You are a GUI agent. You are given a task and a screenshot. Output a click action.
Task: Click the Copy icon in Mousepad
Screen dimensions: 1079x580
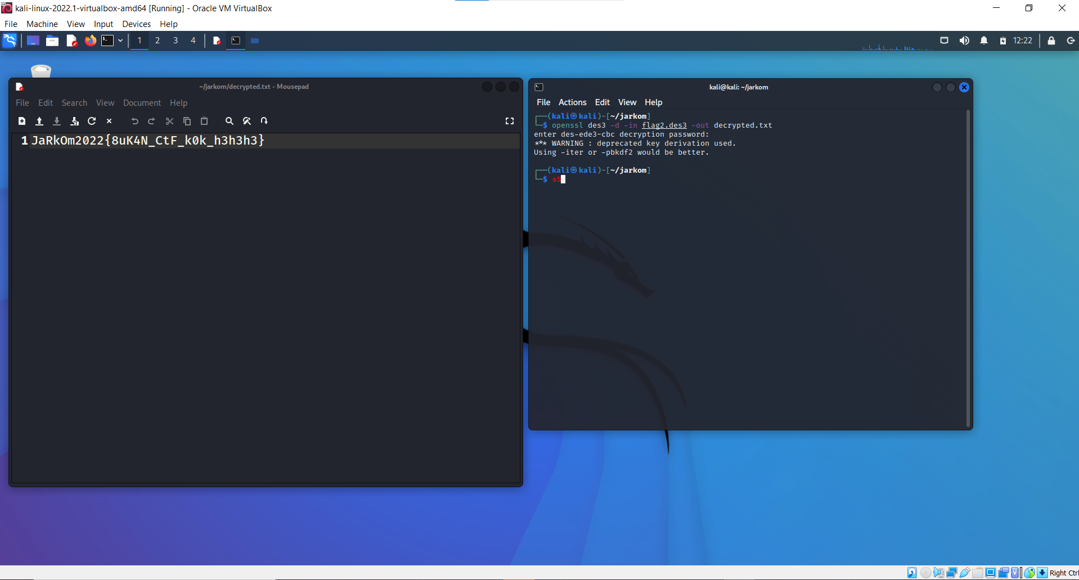point(187,121)
